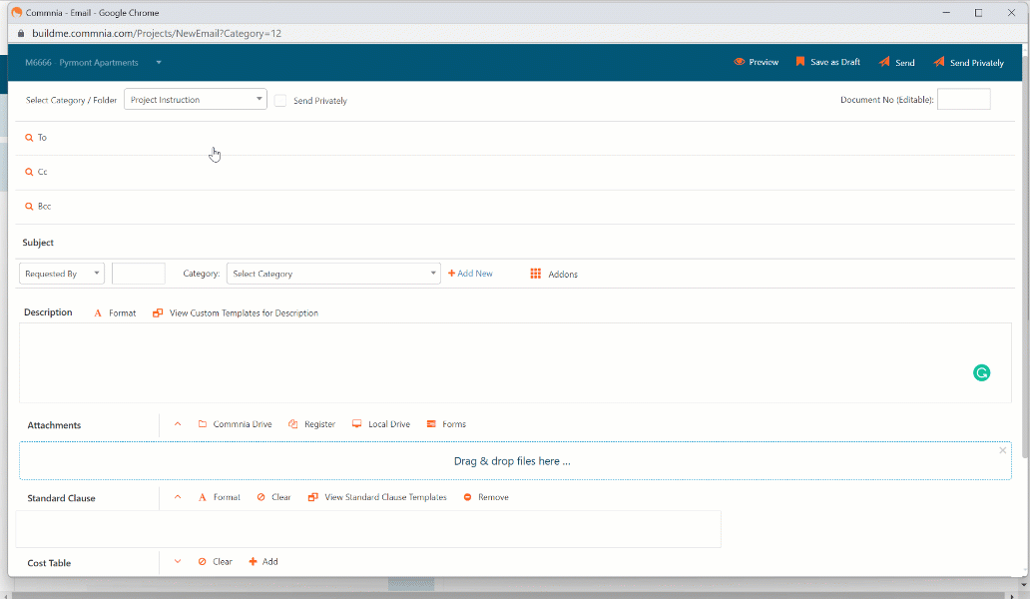The width and height of the screenshot is (1030, 599).
Task: Click inside the Description text area
Action: pyautogui.click(x=515, y=362)
